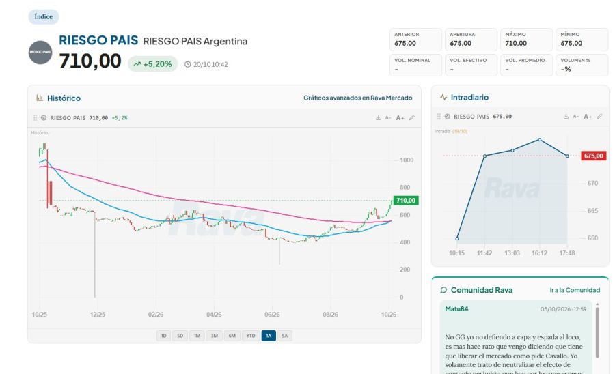
Task: Click the pulse icon beside Intradiario
Action: point(443,97)
